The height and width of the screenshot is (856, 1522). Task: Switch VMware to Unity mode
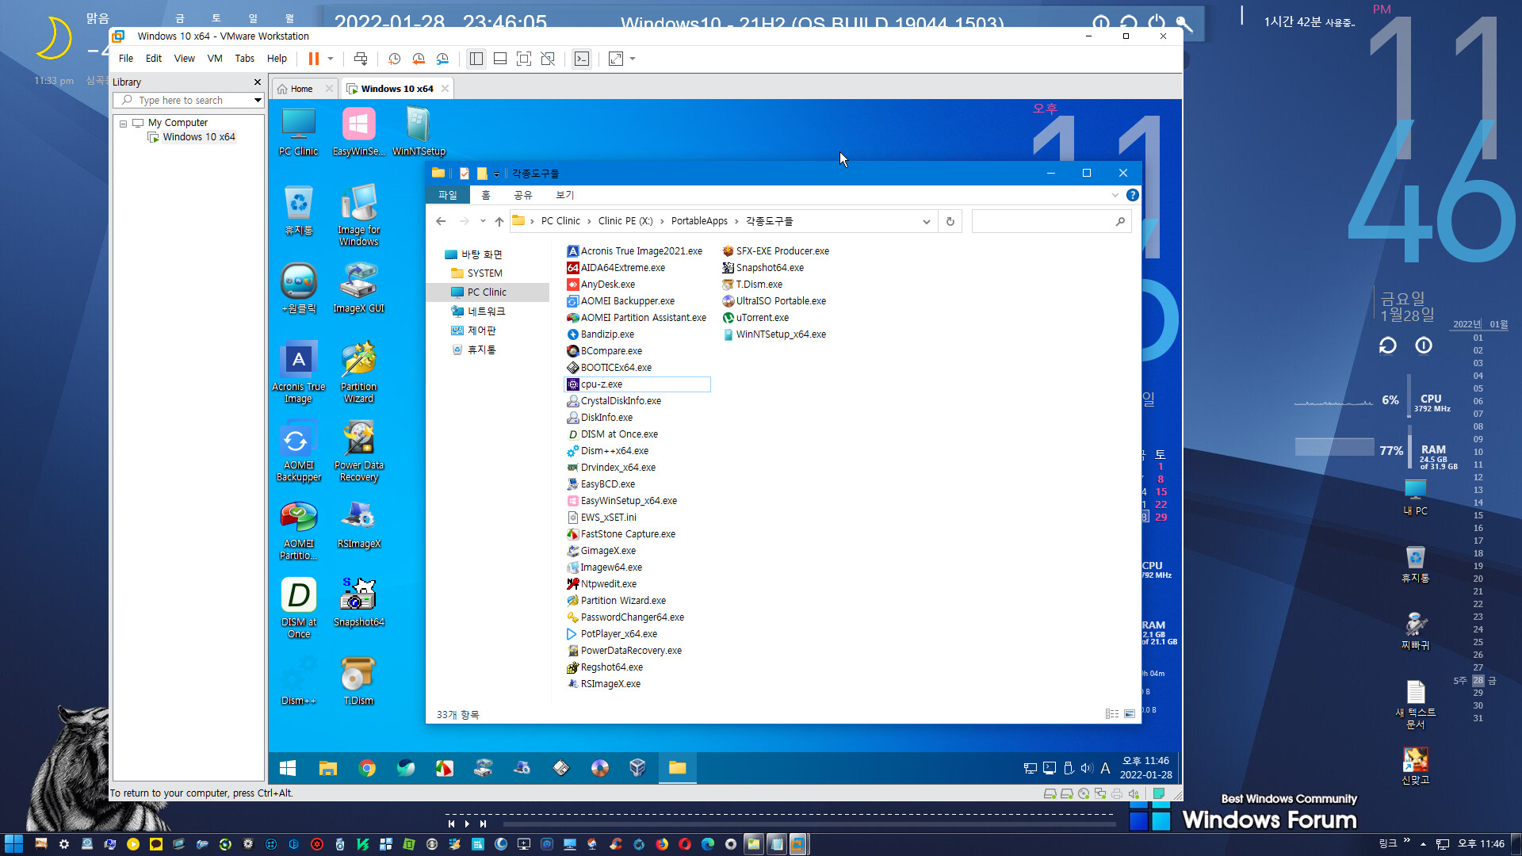coord(548,59)
